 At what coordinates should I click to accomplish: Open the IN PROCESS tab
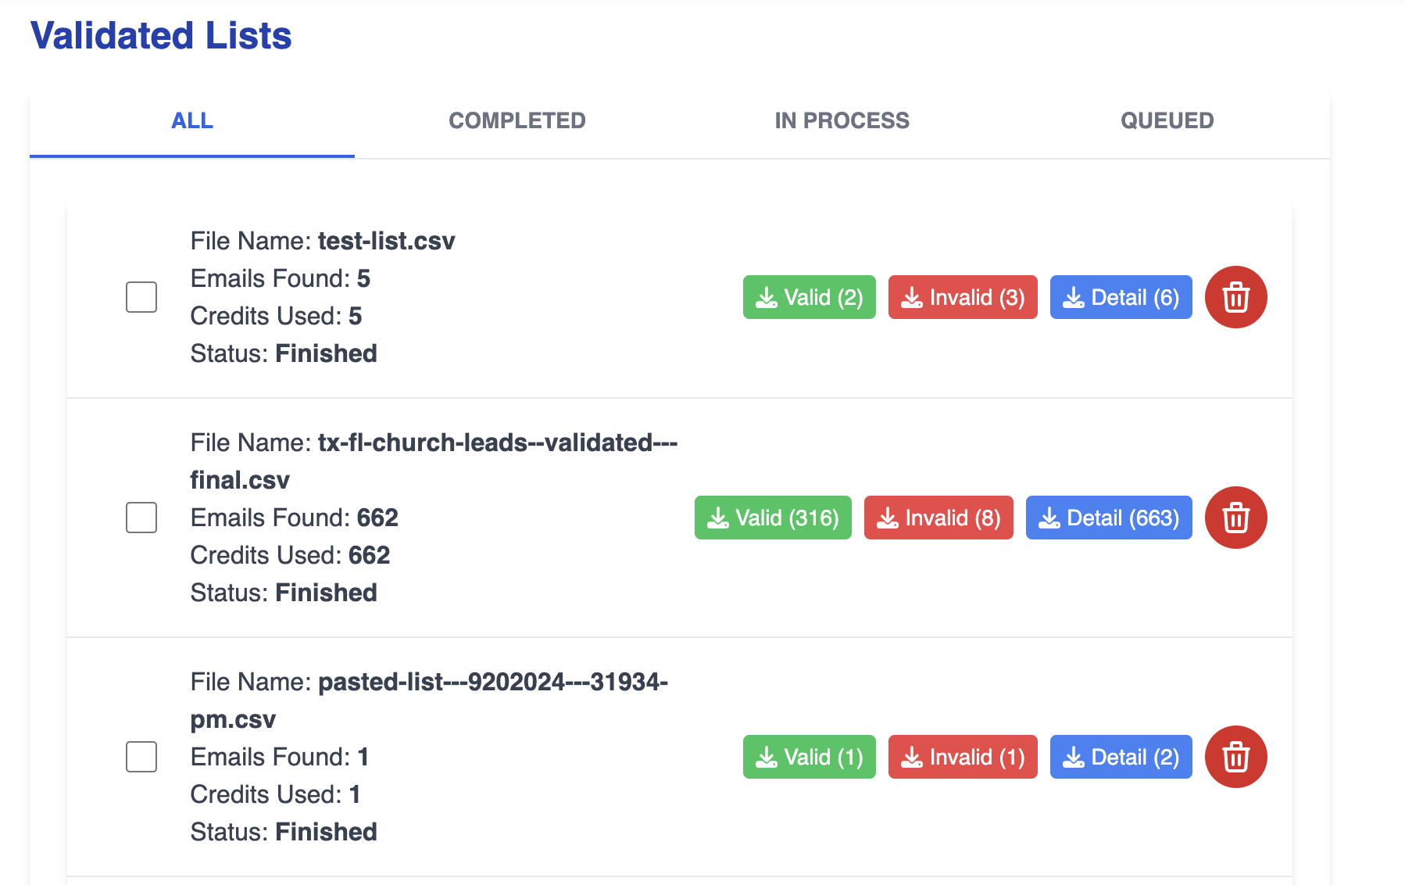pos(842,120)
